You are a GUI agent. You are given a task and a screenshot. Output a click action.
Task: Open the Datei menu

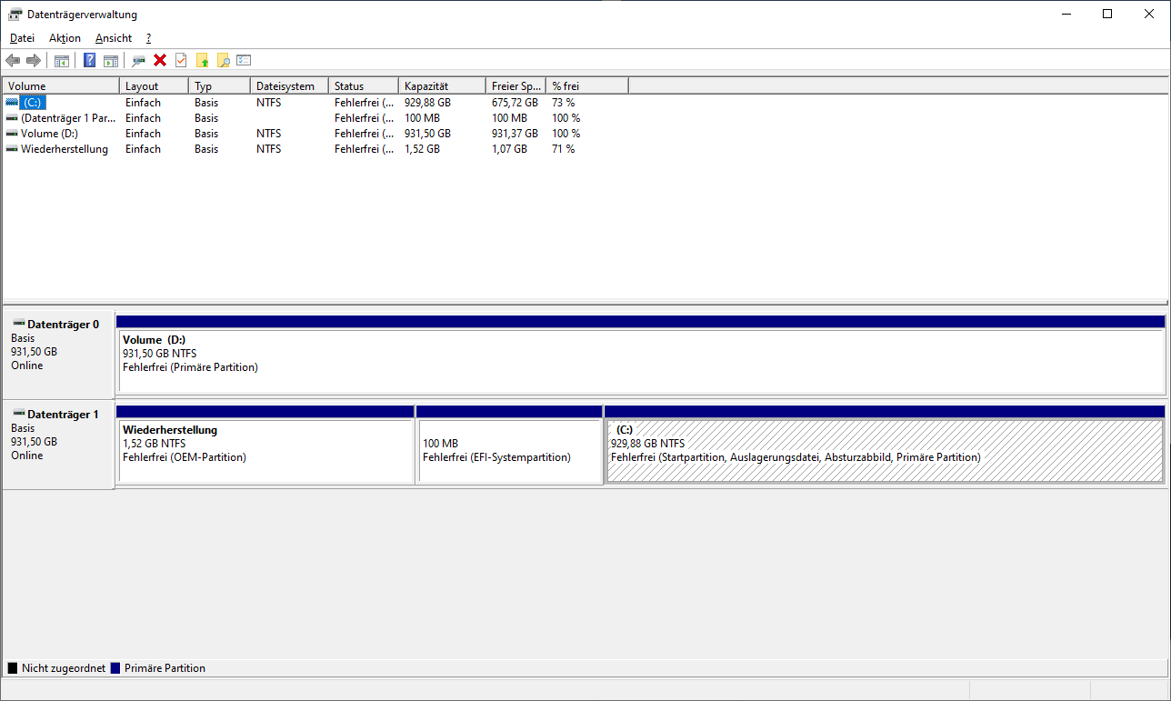(x=22, y=38)
